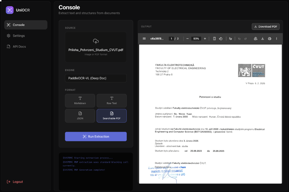Select the draw annotation tool icon

(230, 39)
